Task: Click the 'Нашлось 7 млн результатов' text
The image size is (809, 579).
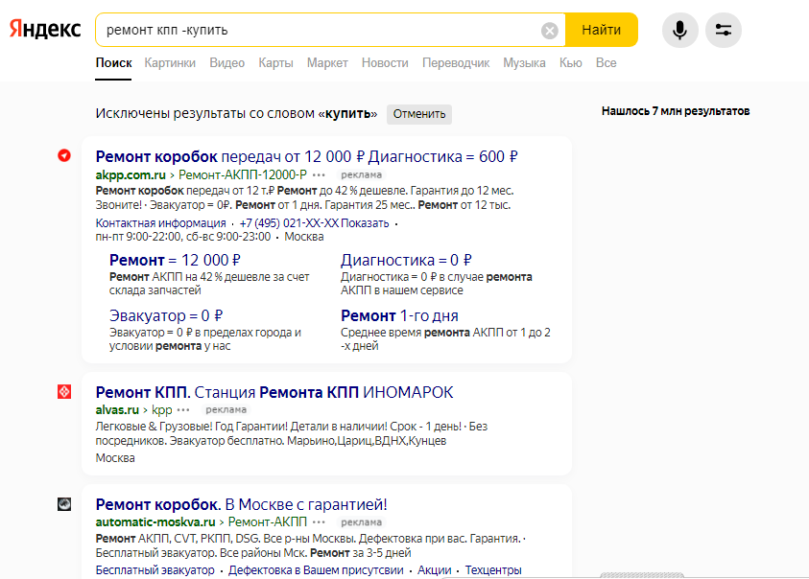Action: [x=676, y=111]
